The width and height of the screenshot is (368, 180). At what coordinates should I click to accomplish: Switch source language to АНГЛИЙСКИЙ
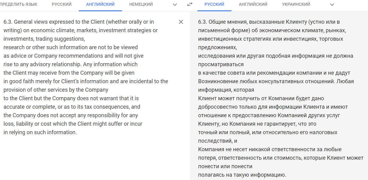click(100, 4)
